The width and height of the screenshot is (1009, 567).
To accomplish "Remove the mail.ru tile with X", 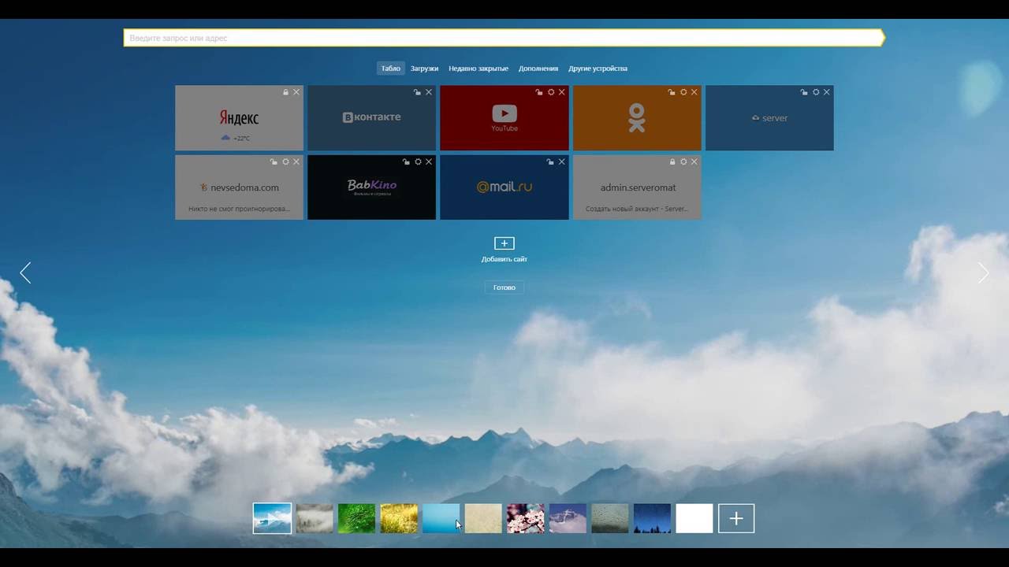I will coord(561,161).
